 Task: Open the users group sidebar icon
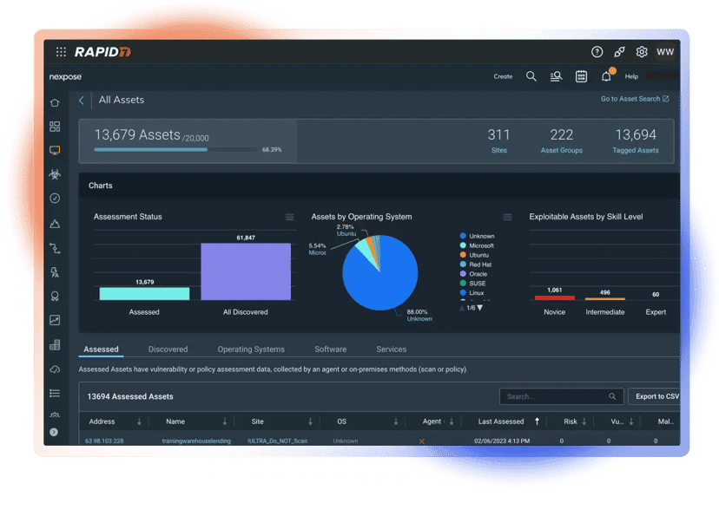point(55,414)
